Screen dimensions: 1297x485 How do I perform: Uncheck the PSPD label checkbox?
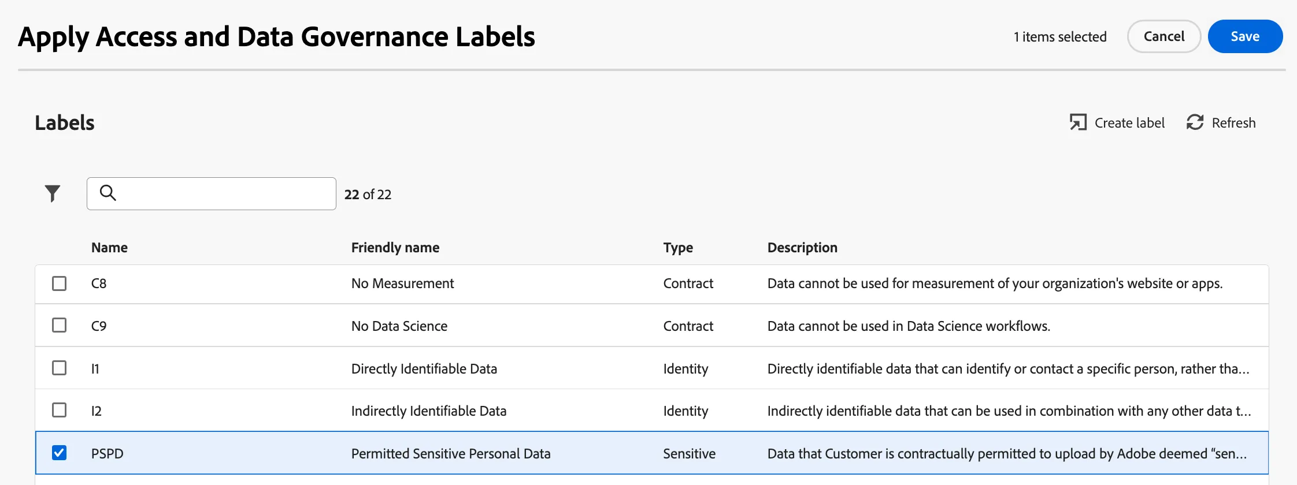click(59, 453)
